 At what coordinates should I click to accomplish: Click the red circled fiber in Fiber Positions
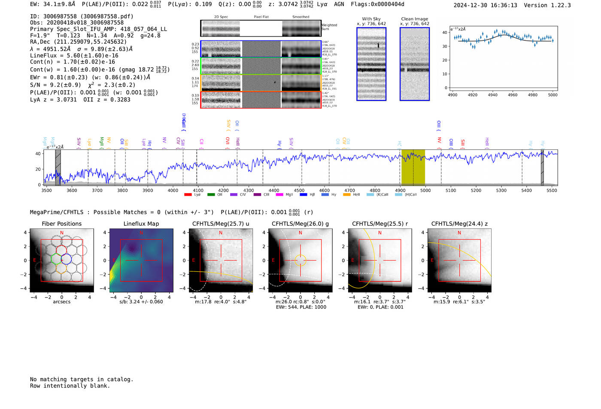(61, 251)
